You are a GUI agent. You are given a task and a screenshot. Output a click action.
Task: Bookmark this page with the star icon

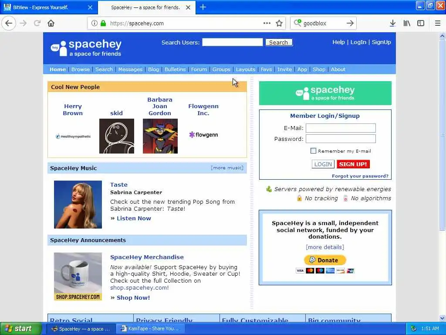pyautogui.click(x=279, y=23)
